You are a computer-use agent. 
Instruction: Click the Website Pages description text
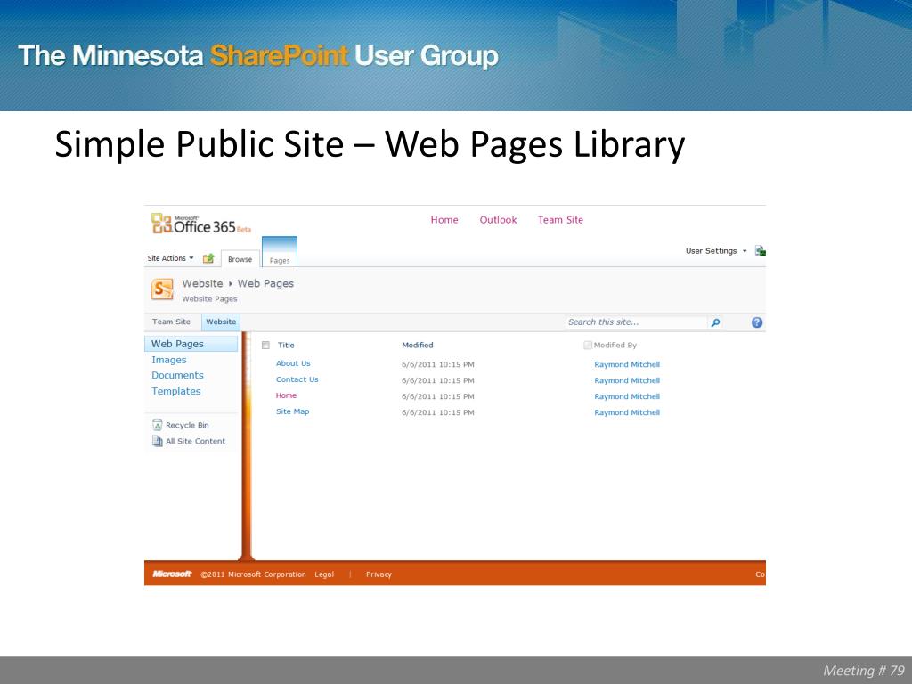pyautogui.click(x=209, y=299)
